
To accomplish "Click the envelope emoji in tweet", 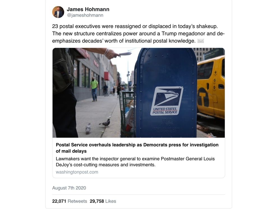I will pyautogui.click(x=200, y=41).
